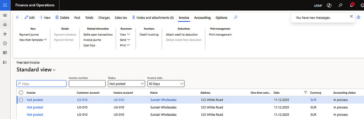Expand New from template dropdown
The height and width of the screenshot is (119, 364).
pyautogui.click(x=33, y=40)
